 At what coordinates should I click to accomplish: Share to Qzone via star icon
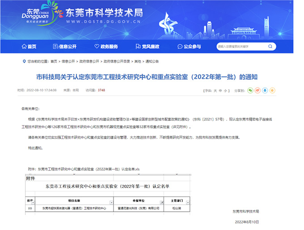click(272, 90)
